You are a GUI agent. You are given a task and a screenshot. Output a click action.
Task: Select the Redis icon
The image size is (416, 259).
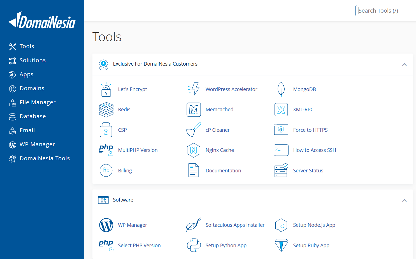click(106, 109)
